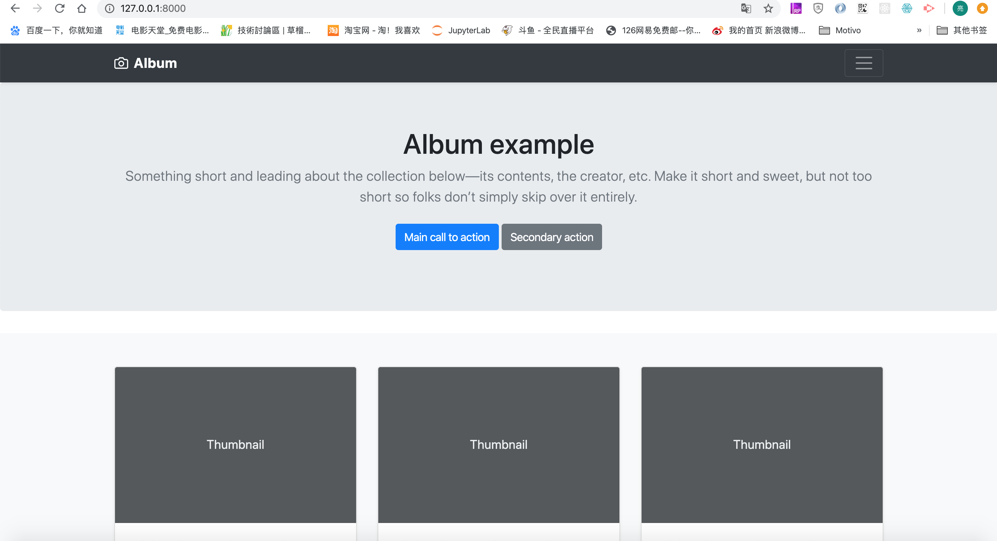Click the browser home icon

(81, 9)
